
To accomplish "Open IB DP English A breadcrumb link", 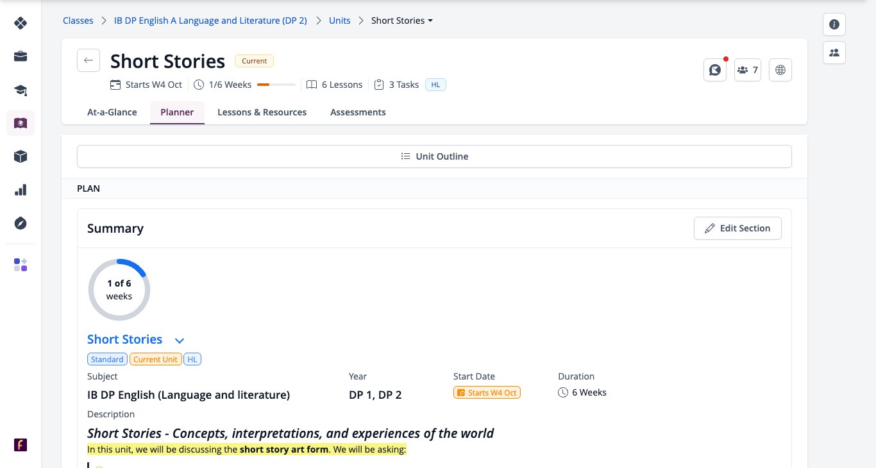I will click(x=210, y=21).
